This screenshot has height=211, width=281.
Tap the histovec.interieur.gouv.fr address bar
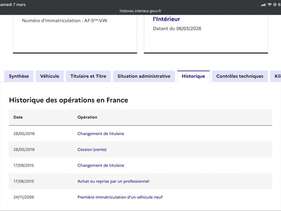(x=140, y=11)
